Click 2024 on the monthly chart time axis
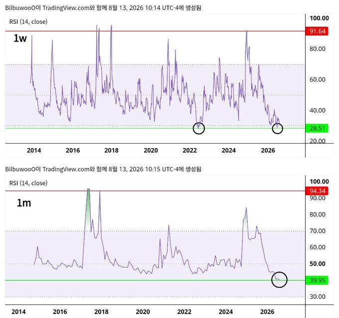Viewport: 339px width, 318px height. point(226,312)
